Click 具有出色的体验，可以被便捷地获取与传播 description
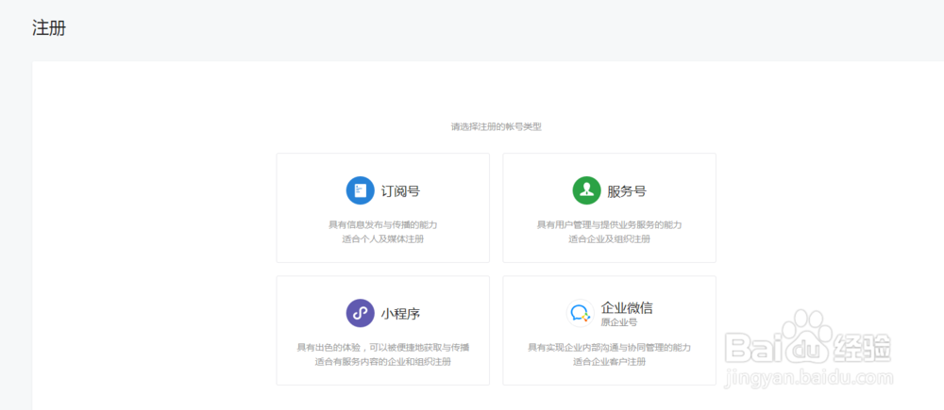 point(383,348)
